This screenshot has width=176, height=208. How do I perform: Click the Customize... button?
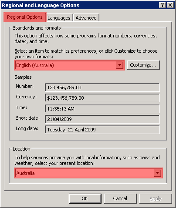click(x=143, y=65)
